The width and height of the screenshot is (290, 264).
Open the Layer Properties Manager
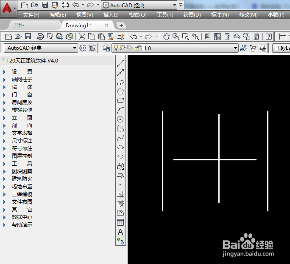(x=106, y=48)
